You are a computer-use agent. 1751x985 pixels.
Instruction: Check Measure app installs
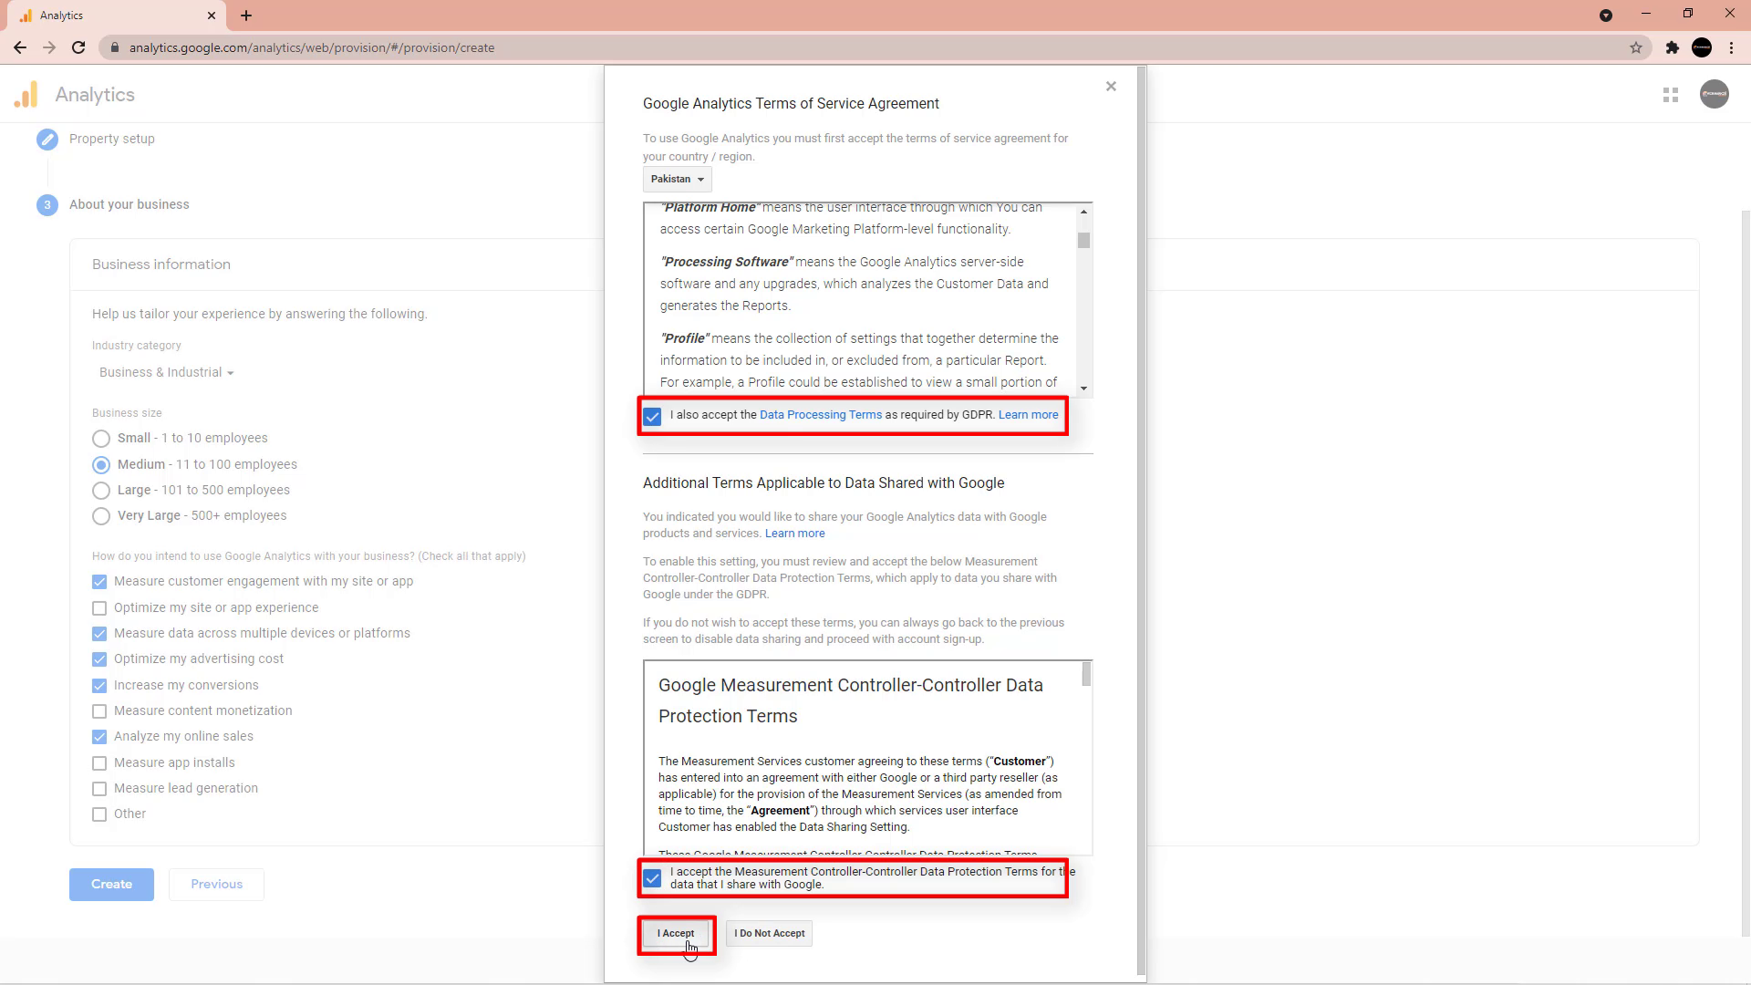click(99, 763)
